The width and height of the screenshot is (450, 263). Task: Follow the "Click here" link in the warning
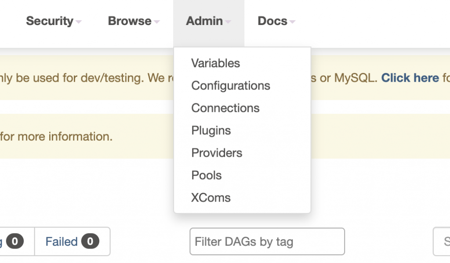[410, 78]
